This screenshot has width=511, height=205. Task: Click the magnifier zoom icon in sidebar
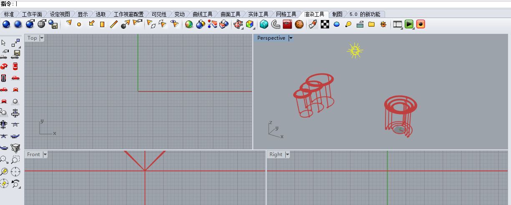pyautogui.click(x=4, y=159)
